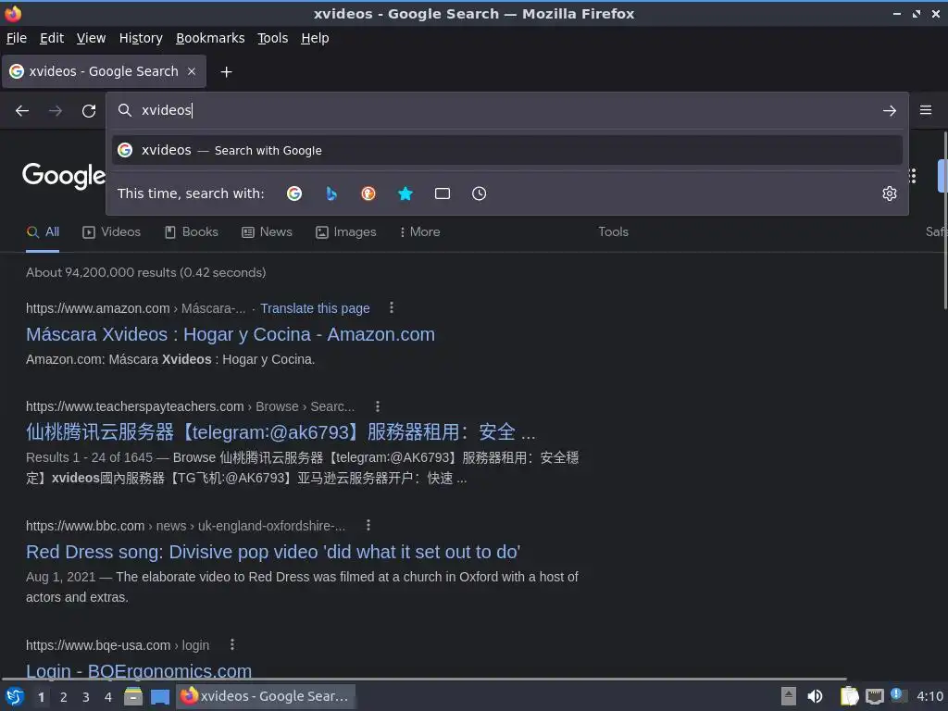The width and height of the screenshot is (948, 711).
Task: Open search settings gear in the address dropdown
Action: pyautogui.click(x=889, y=193)
